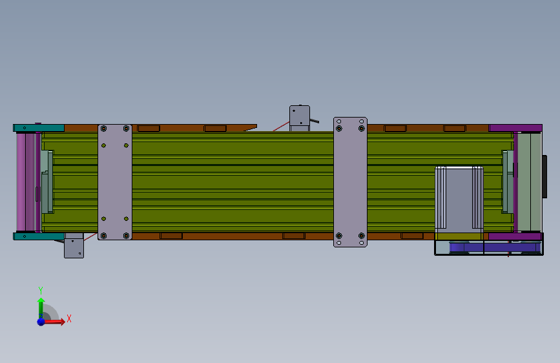
Task: Click the teal upper-left end bracket
Action: [x=39, y=128]
